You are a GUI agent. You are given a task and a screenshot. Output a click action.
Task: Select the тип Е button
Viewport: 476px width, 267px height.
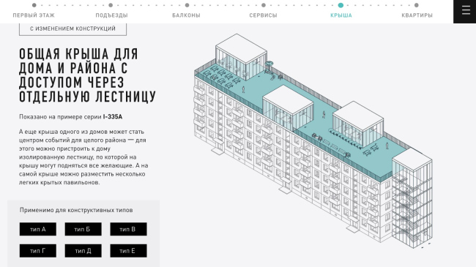[x=128, y=251]
